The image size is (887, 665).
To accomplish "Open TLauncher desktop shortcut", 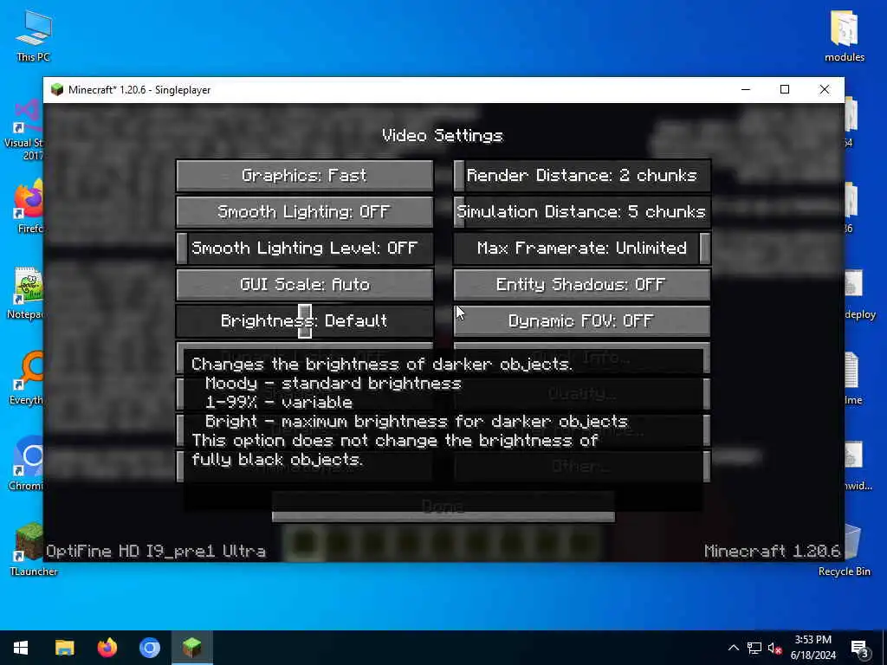I will 33,548.
